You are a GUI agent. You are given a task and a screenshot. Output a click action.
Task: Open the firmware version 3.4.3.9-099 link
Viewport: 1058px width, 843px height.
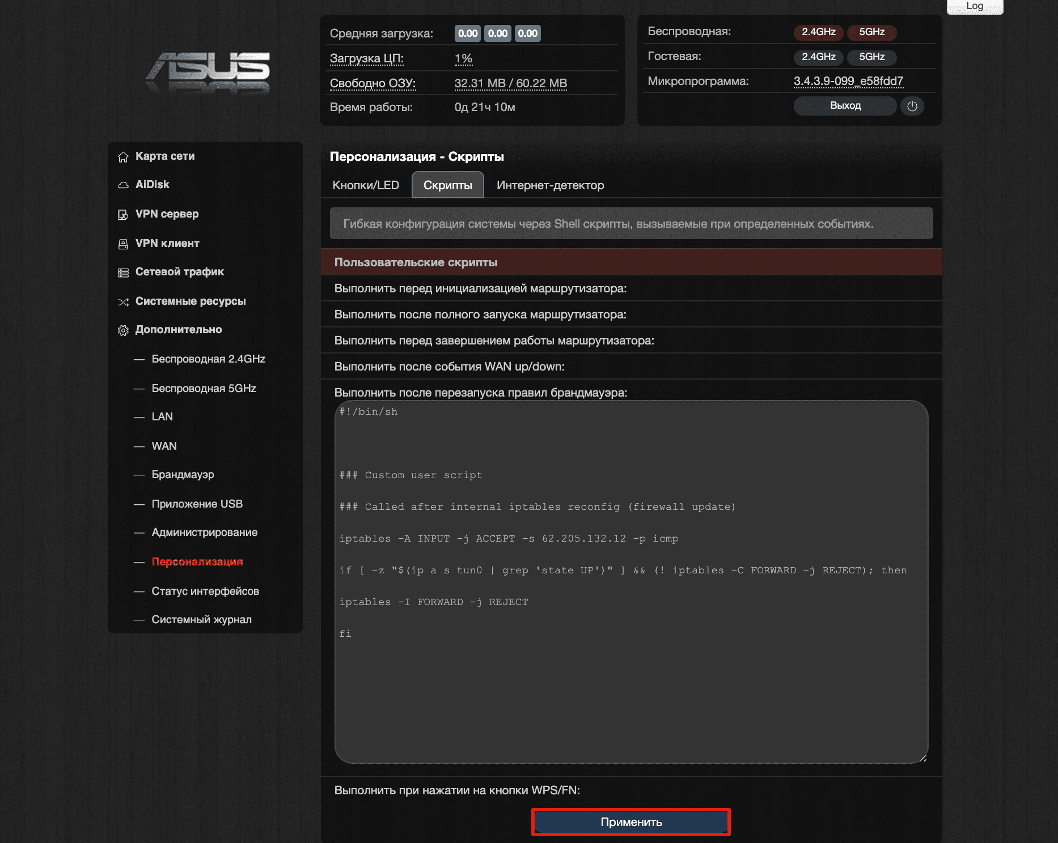point(848,81)
